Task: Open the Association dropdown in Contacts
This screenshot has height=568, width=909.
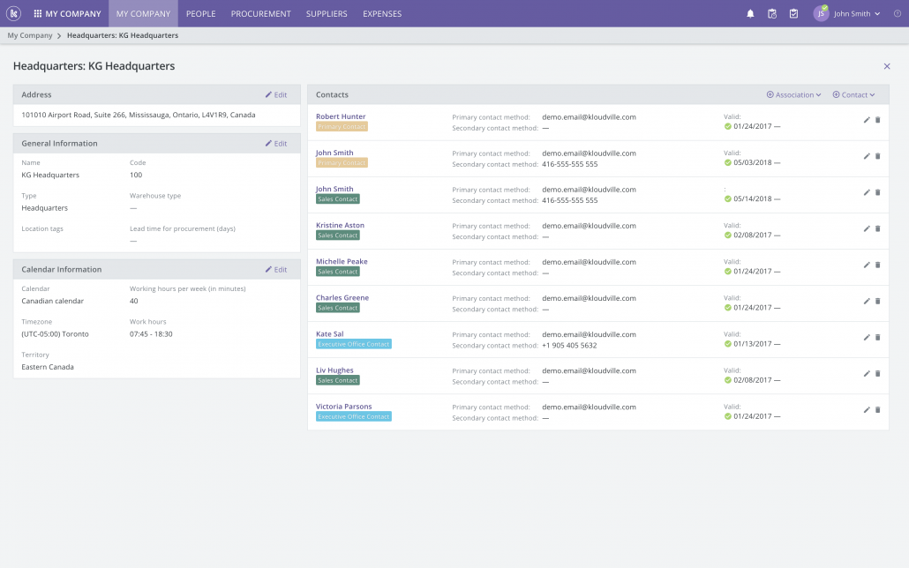Action: point(793,94)
